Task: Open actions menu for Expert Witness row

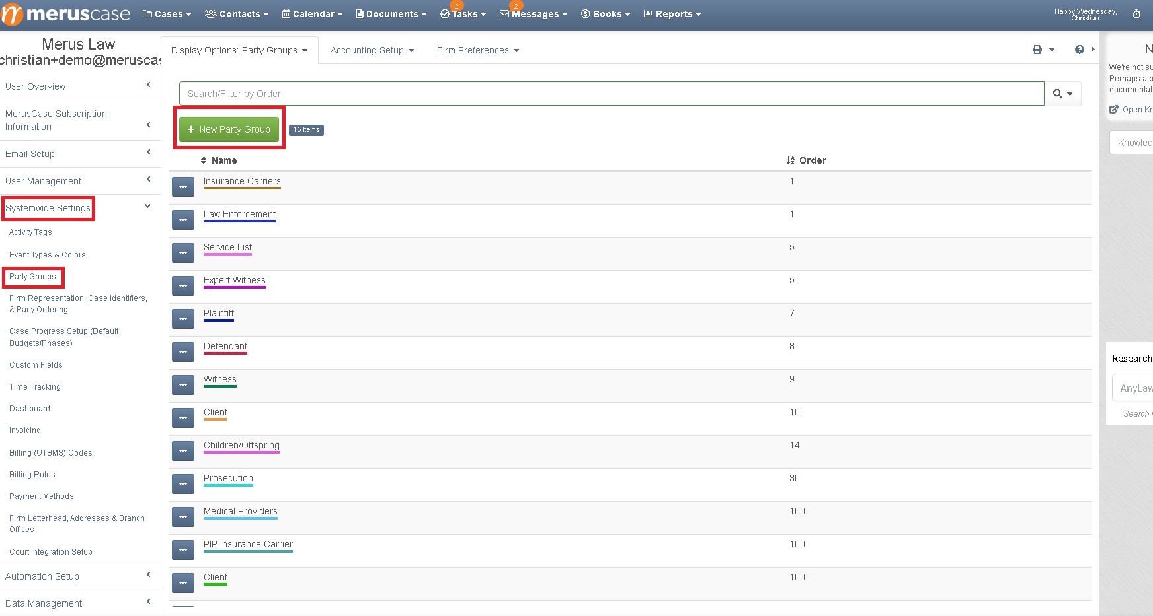Action: click(183, 286)
